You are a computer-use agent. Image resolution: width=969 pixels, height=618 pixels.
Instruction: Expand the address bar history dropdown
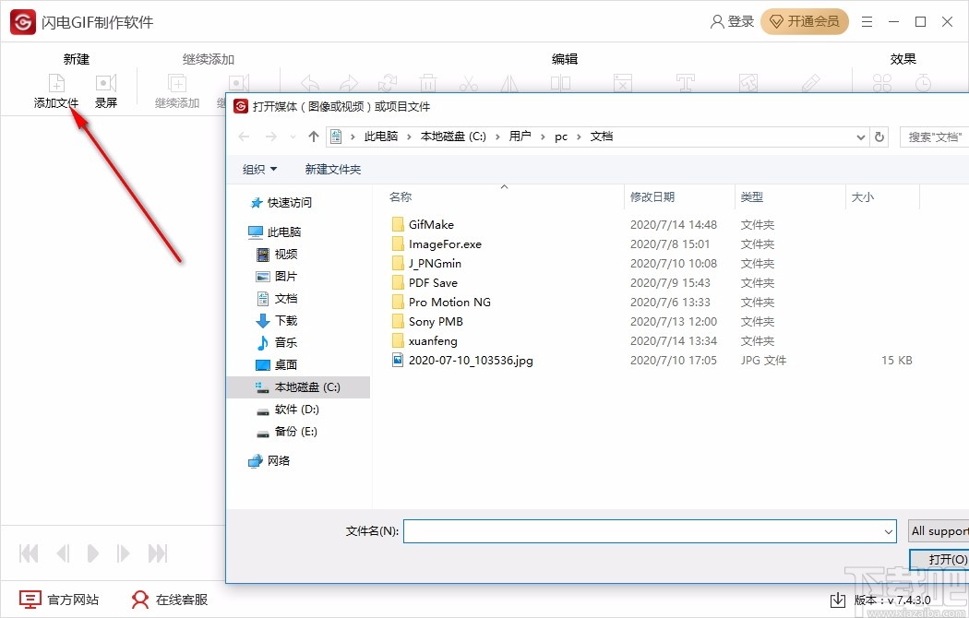pos(861,137)
